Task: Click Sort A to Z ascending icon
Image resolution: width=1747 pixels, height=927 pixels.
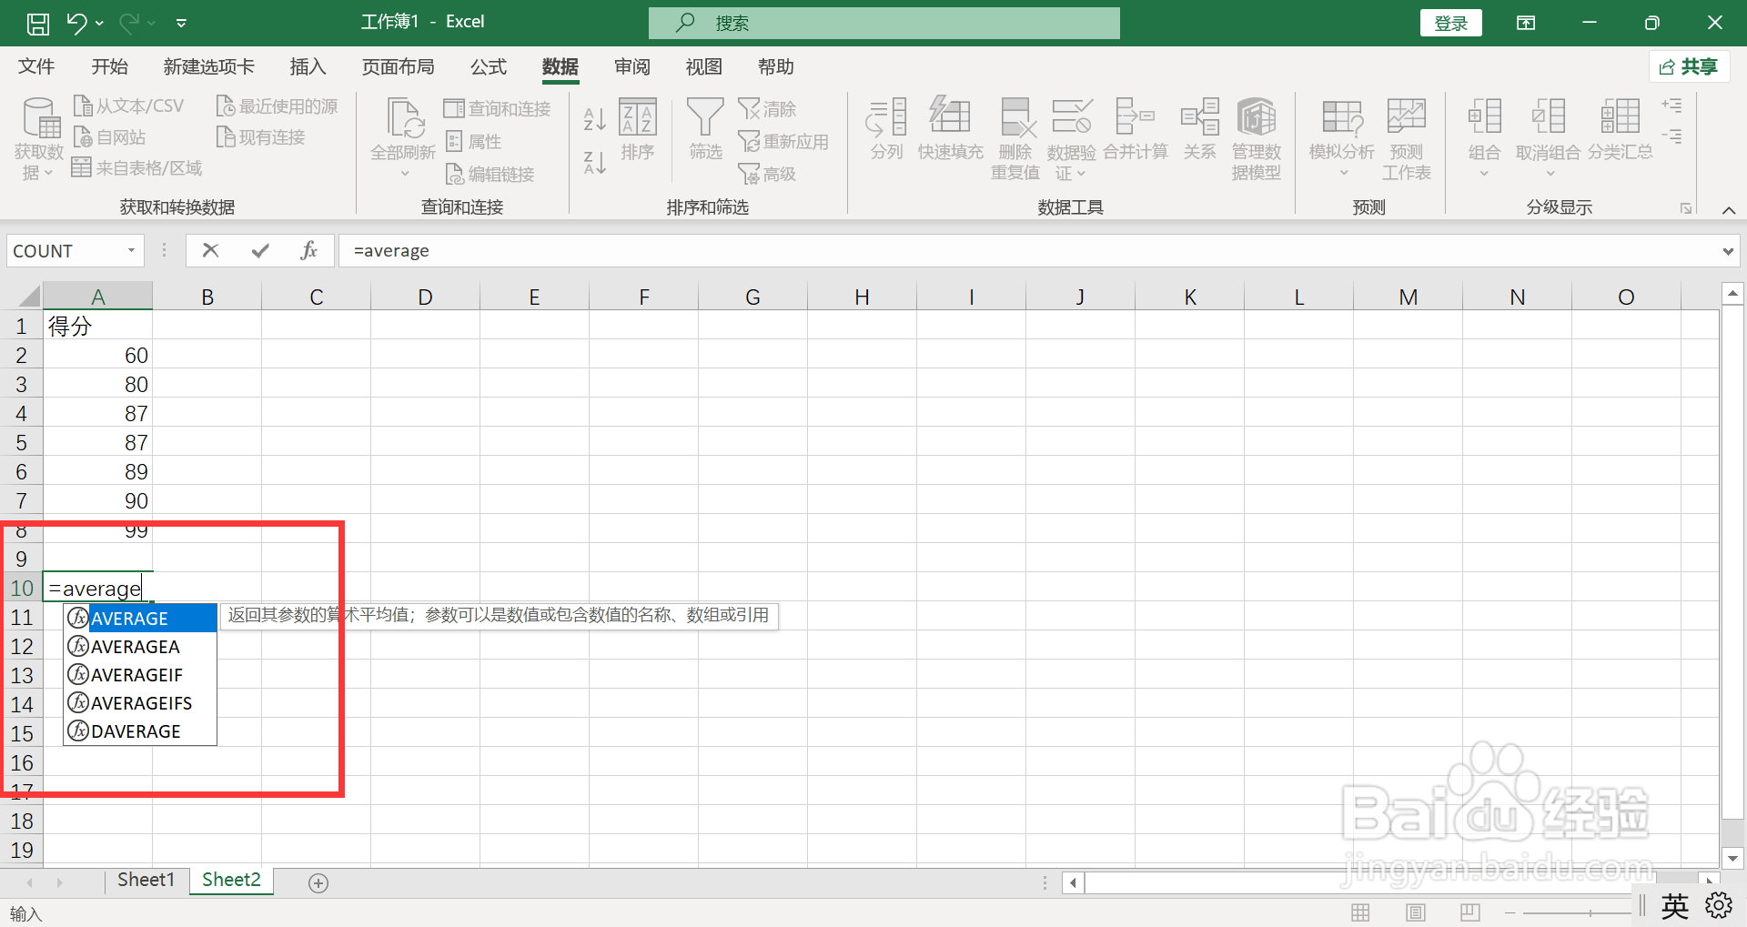Action: coord(594,119)
